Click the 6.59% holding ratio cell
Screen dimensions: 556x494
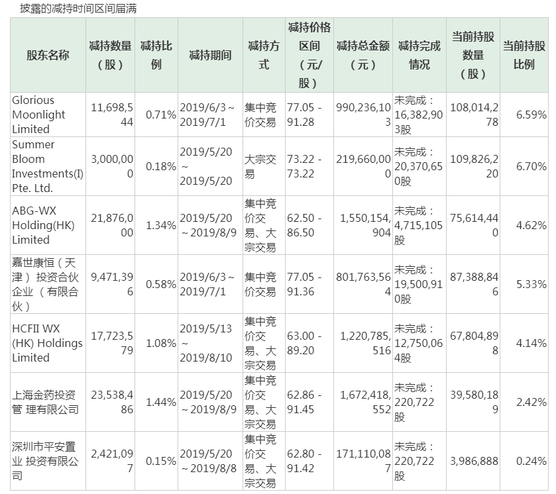[524, 115]
